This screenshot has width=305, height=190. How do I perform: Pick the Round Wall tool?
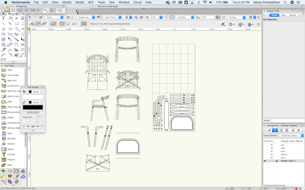pyautogui.click(x=13, y=75)
